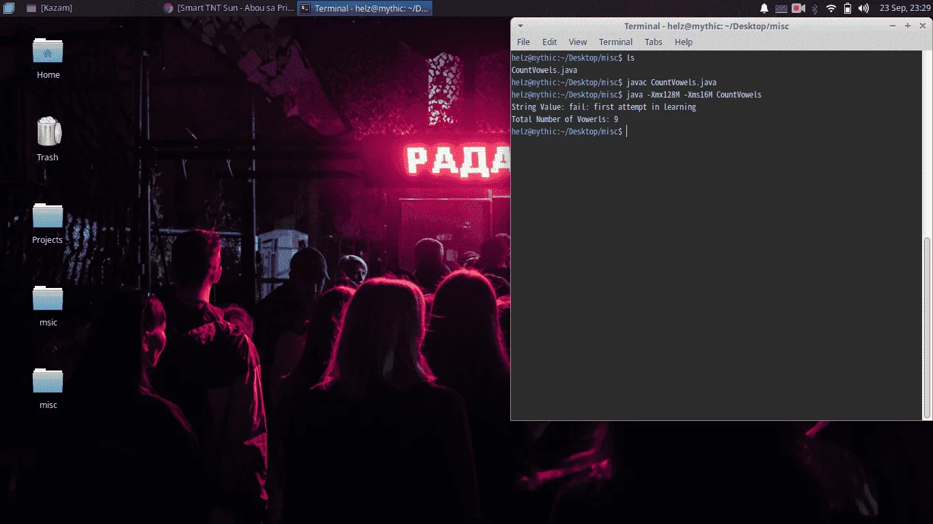This screenshot has width=933, height=524.
Task: Open the volume speaker icon
Action: click(x=863, y=8)
